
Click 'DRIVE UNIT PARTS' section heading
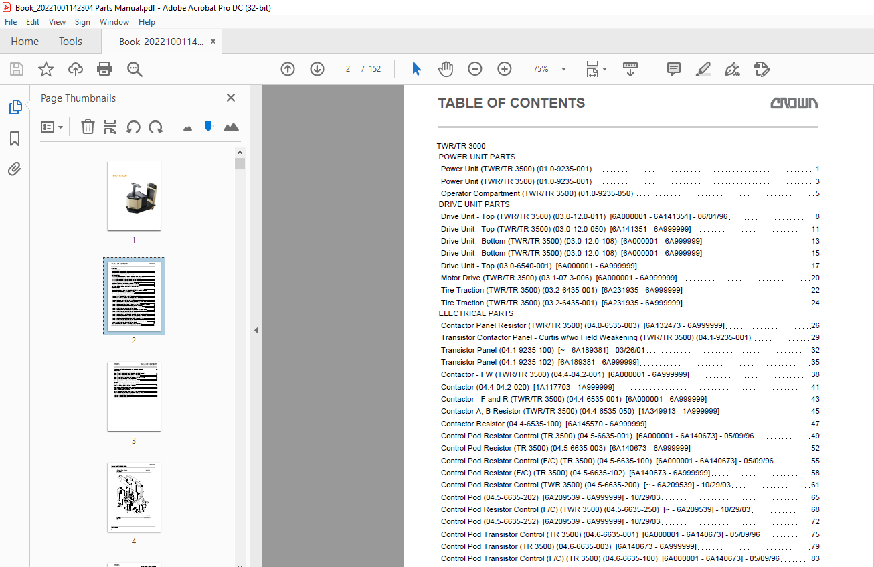(474, 204)
